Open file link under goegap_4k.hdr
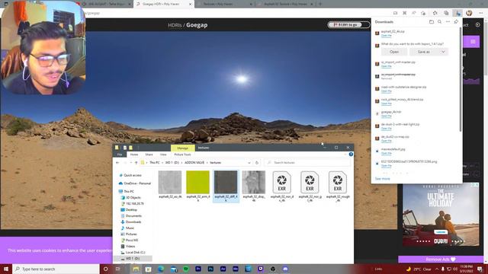Screen dimensions: 488x274 pyautogui.click(x=387, y=116)
